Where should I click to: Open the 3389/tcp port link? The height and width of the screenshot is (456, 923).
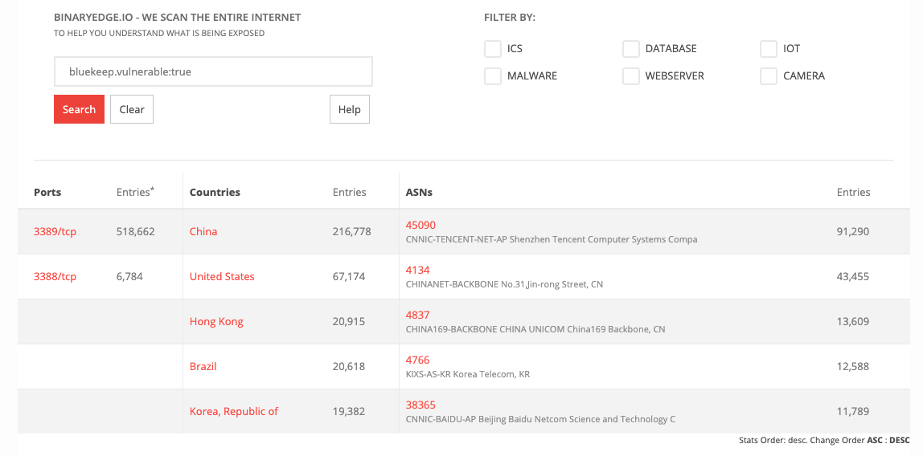[x=55, y=231]
